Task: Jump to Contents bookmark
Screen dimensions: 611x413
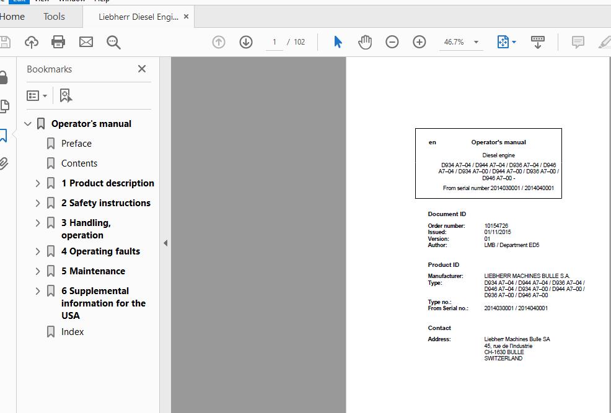Action: tap(79, 163)
